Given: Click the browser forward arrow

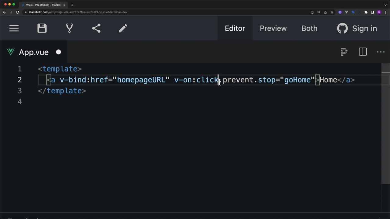Looking at the screenshot, I should tap(11, 12).
